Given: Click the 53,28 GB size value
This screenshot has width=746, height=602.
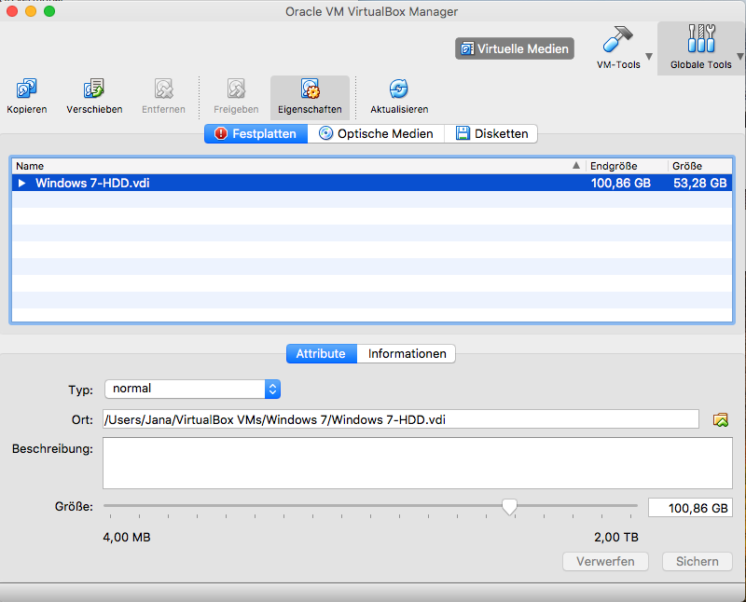Looking at the screenshot, I should [700, 183].
